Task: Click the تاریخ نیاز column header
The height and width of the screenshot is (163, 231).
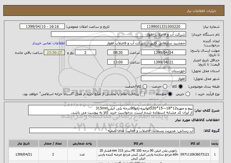Action: click(x=24, y=143)
